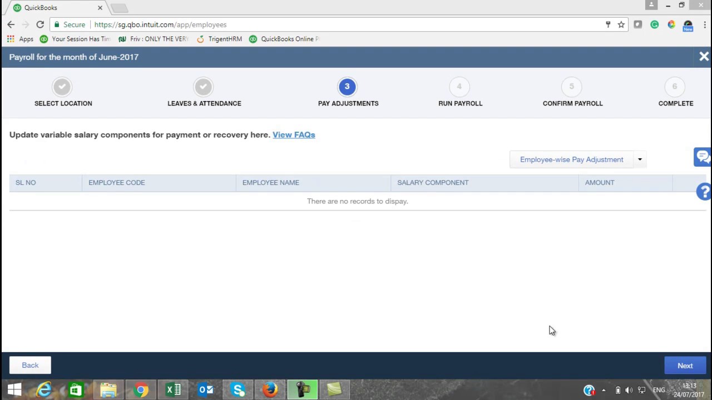The image size is (712, 400).
Task: Jump to step 6 Complete circle
Action: (675, 87)
